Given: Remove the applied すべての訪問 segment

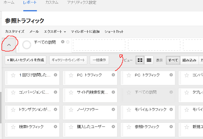Looking at the screenshot, I should [68, 42].
